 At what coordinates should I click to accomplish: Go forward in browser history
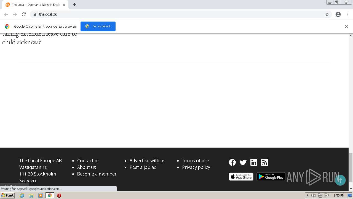(x=15, y=14)
